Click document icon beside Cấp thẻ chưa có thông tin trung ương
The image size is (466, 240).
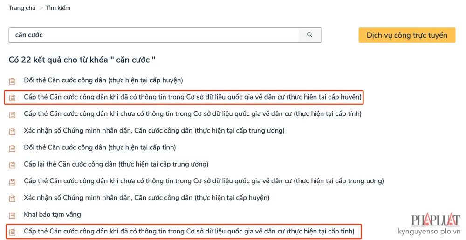pyautogui.click(x=12, y=181)
